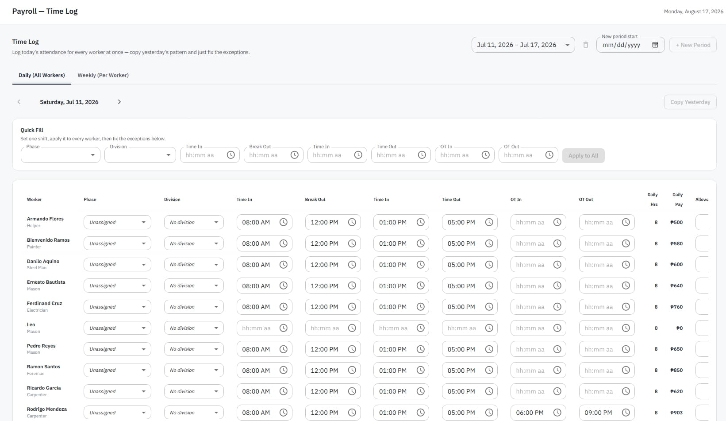Open Quick Fill Phase dropdown
The height and width of the screenshot is (421, 726).
coord(61,155)
